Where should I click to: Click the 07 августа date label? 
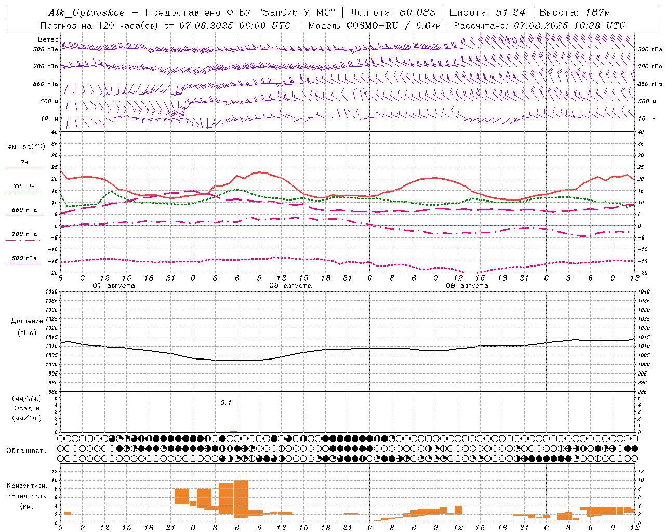click(x=114, y=286)
